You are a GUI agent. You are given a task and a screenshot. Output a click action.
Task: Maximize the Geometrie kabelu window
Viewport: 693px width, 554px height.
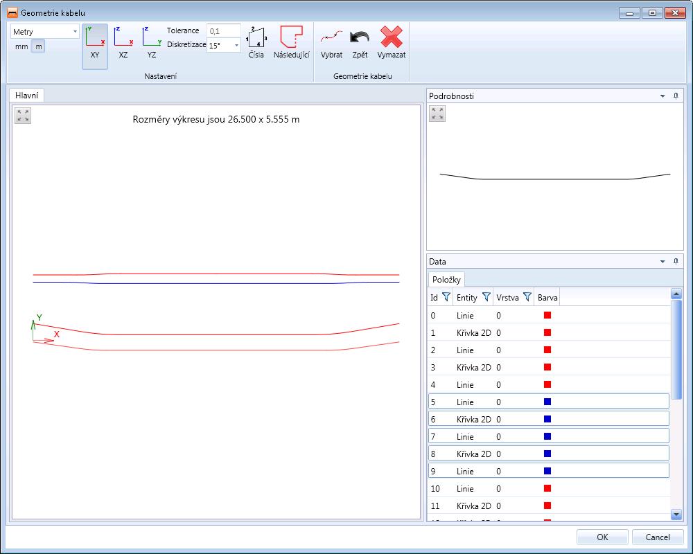[x=652, y=13]
